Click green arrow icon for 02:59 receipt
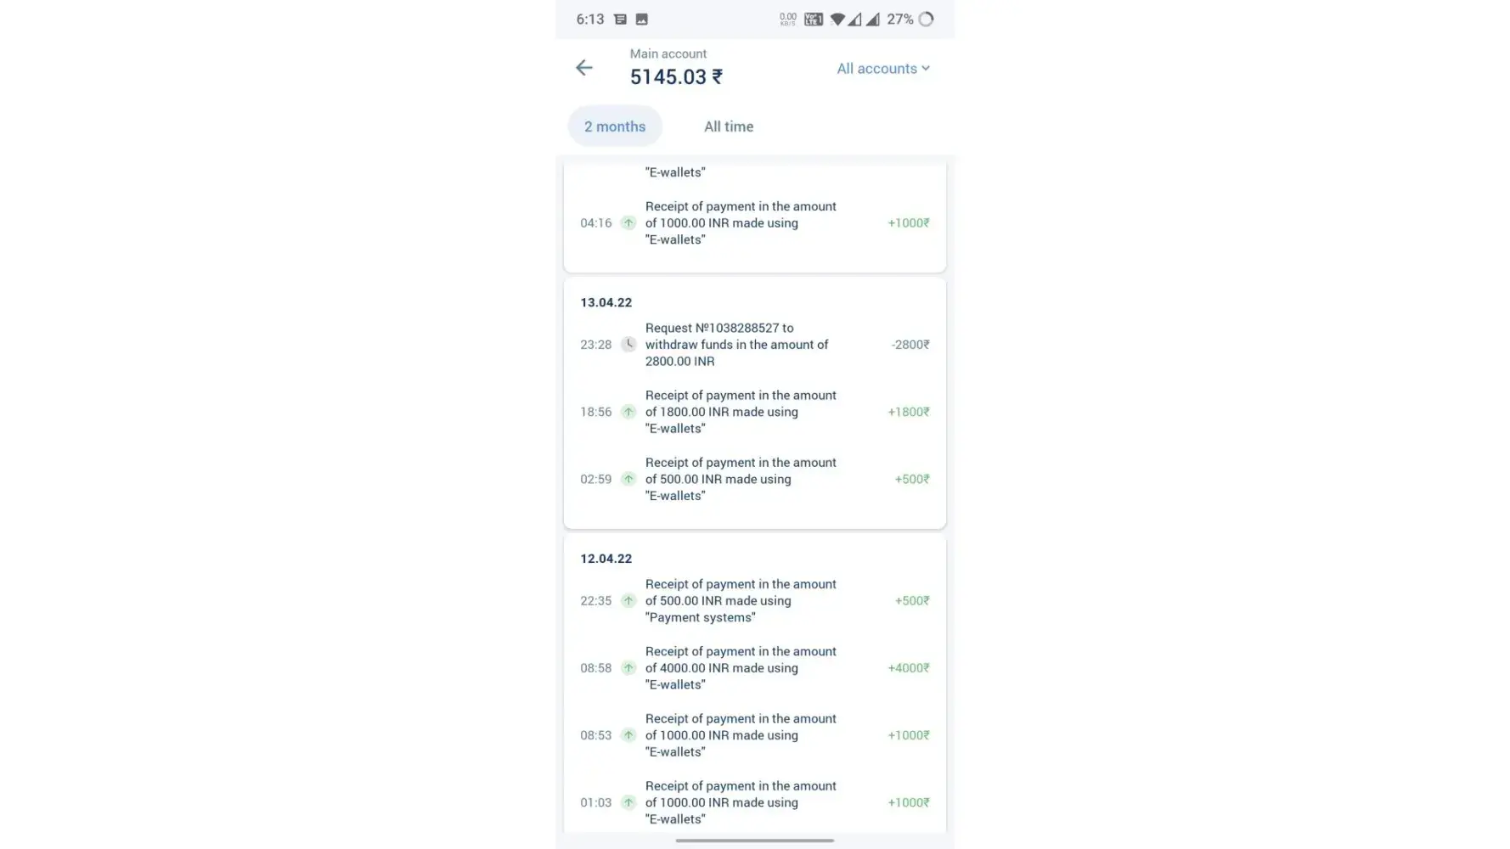This screenshot has height=849, width=1510. 628,479
